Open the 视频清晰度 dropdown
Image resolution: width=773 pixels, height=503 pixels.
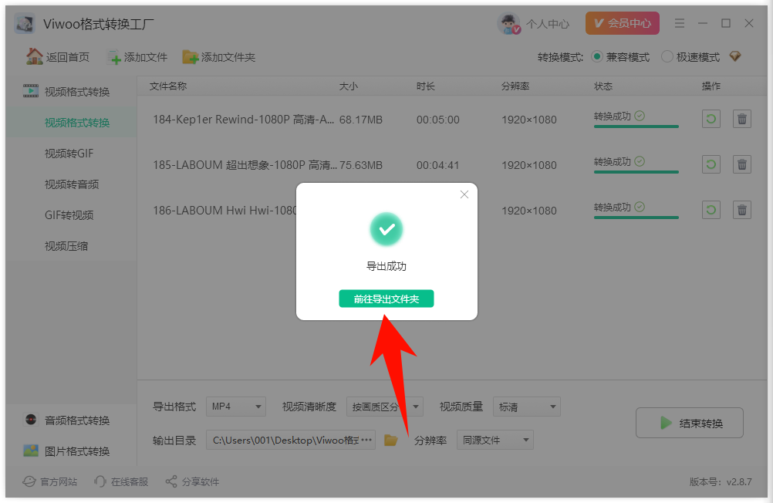coord(384,407)
